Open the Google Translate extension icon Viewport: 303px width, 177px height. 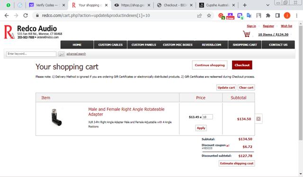pos(249,16)
